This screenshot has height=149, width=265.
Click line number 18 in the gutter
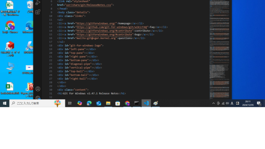[x=51, y=46]
